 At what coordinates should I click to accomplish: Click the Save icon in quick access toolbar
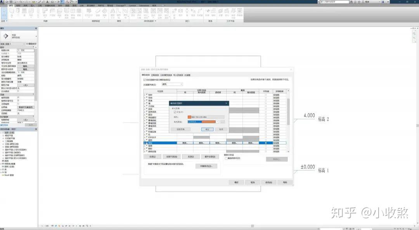point(11,2)
